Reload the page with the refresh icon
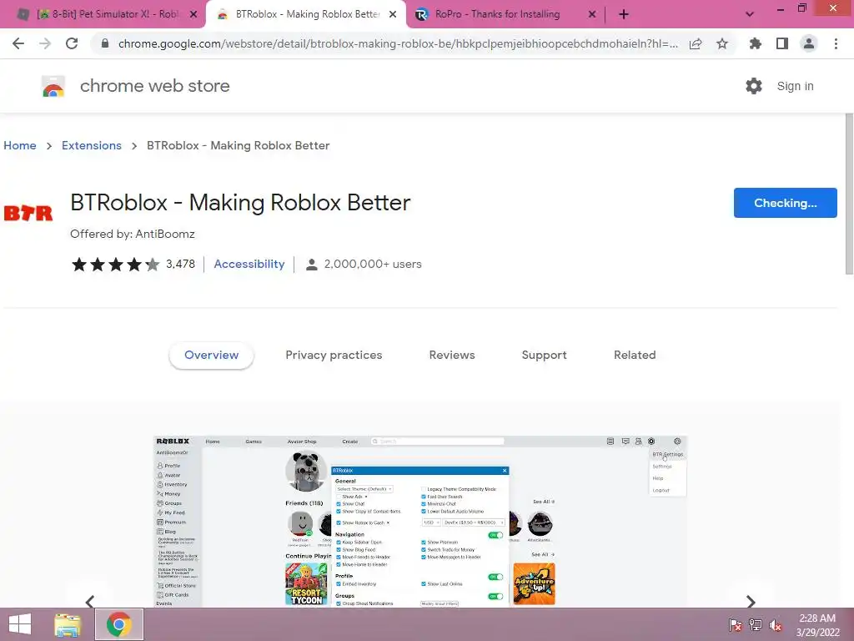Viewport: 854px width, 641px height. (x=72, y=43)
